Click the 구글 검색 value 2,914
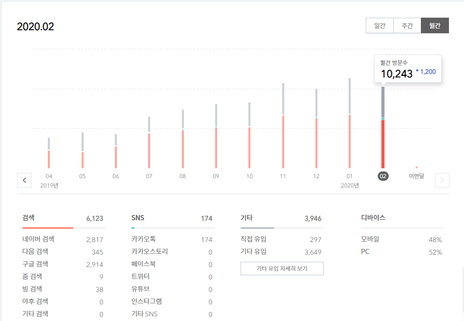This screenshot has height=321, width=464. coord(95,264)
